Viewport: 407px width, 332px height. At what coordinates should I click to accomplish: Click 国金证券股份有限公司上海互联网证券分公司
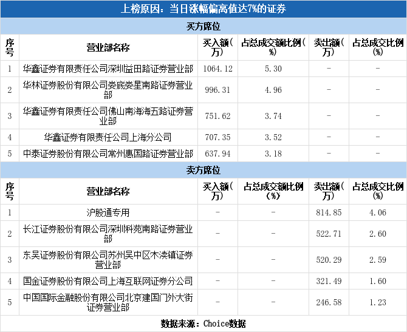(x=108, y=281)
